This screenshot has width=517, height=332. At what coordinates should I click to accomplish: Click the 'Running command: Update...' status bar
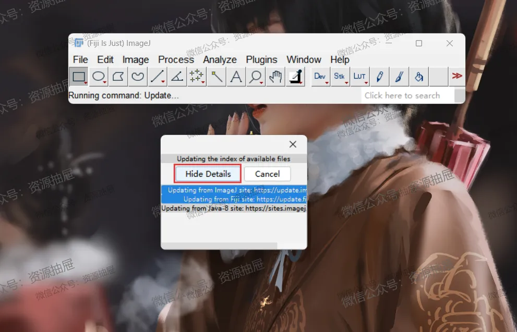tap(214, 95)
